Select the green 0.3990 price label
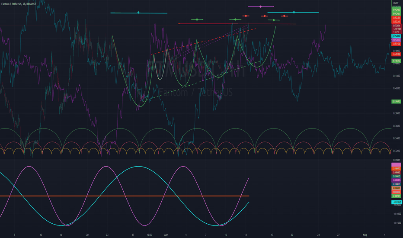403x238 pixels. tap(396, 102)
